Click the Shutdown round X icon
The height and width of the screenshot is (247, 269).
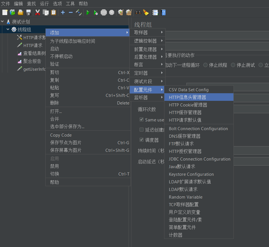tap(112, 12)
